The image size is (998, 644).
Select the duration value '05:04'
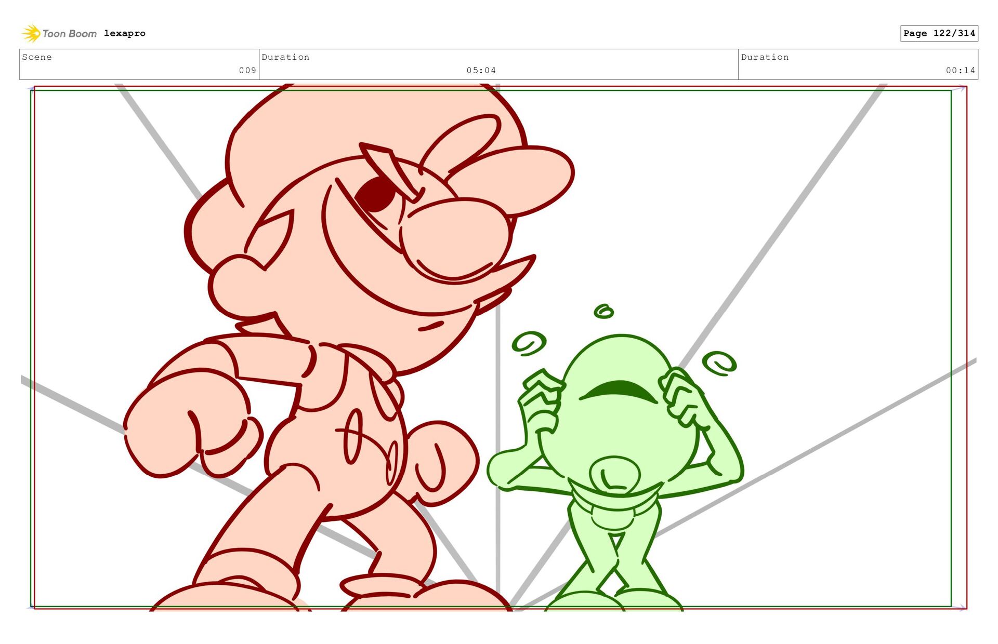coord(481,70)
